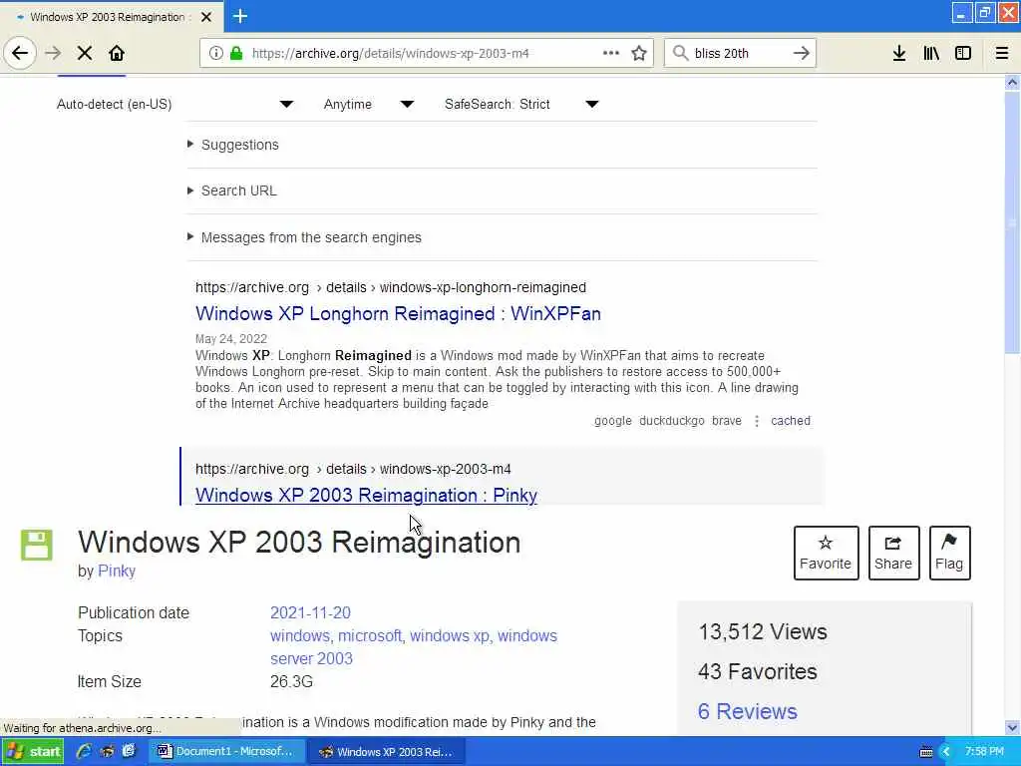Toggle the sidebar icon
The width and height of the screenshot is (1021, 766).
click(963, 53)
